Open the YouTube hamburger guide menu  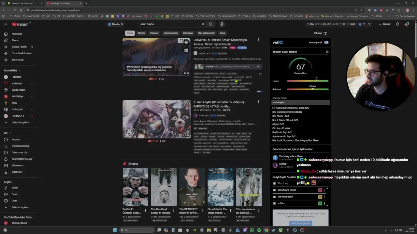click(x=6, y=24)
